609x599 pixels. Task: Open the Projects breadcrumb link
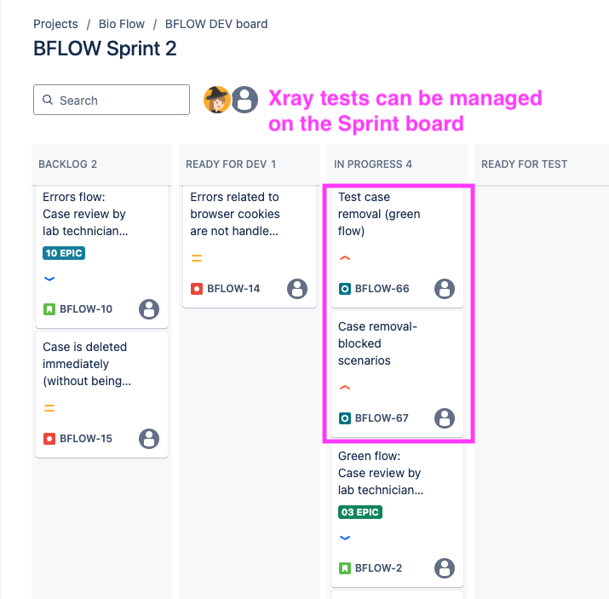point(55,24)
